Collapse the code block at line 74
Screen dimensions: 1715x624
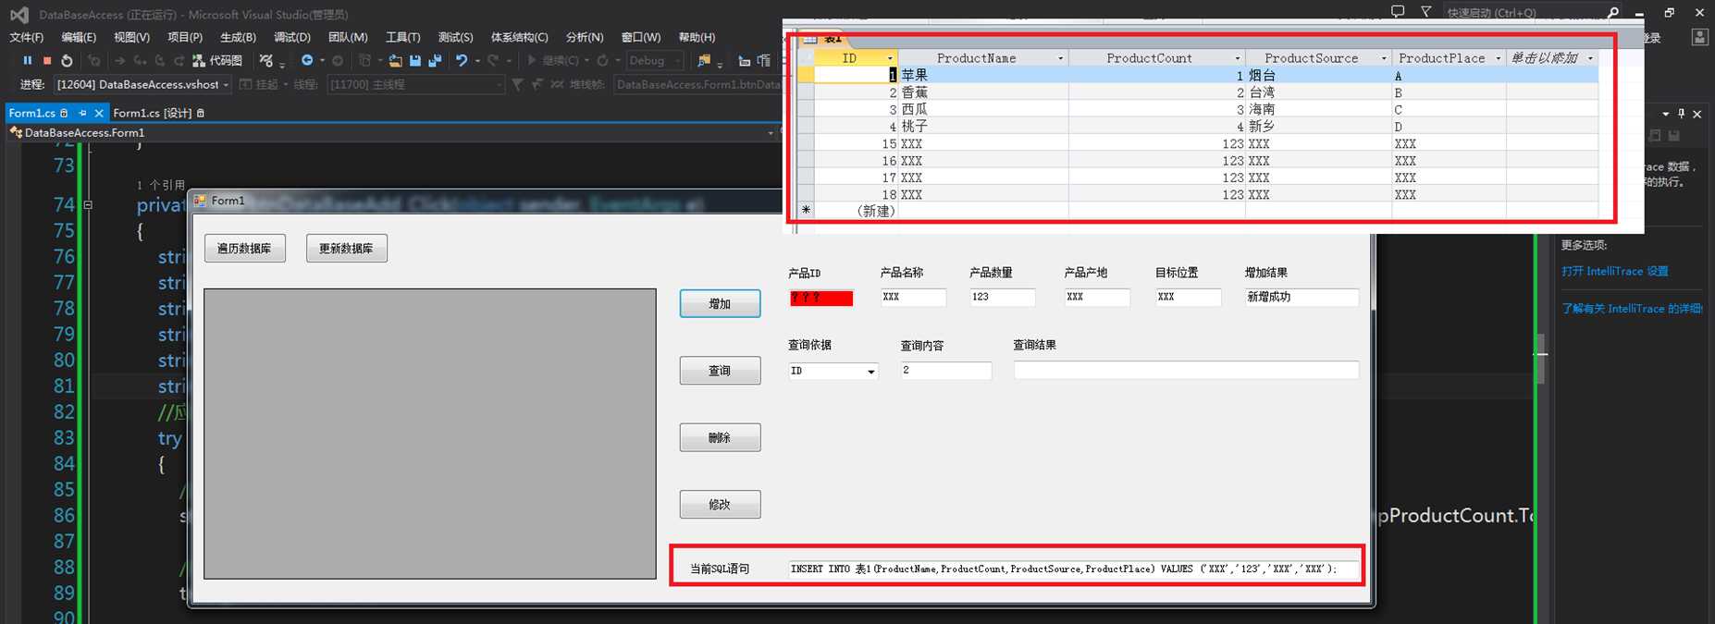pos(88,204)
